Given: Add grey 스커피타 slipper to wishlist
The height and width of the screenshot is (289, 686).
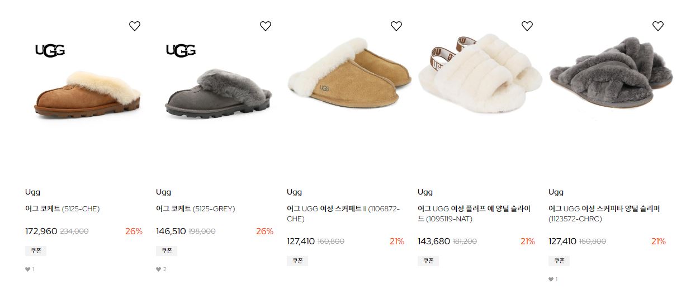Looking at the screenshot, I should [658, 26].
